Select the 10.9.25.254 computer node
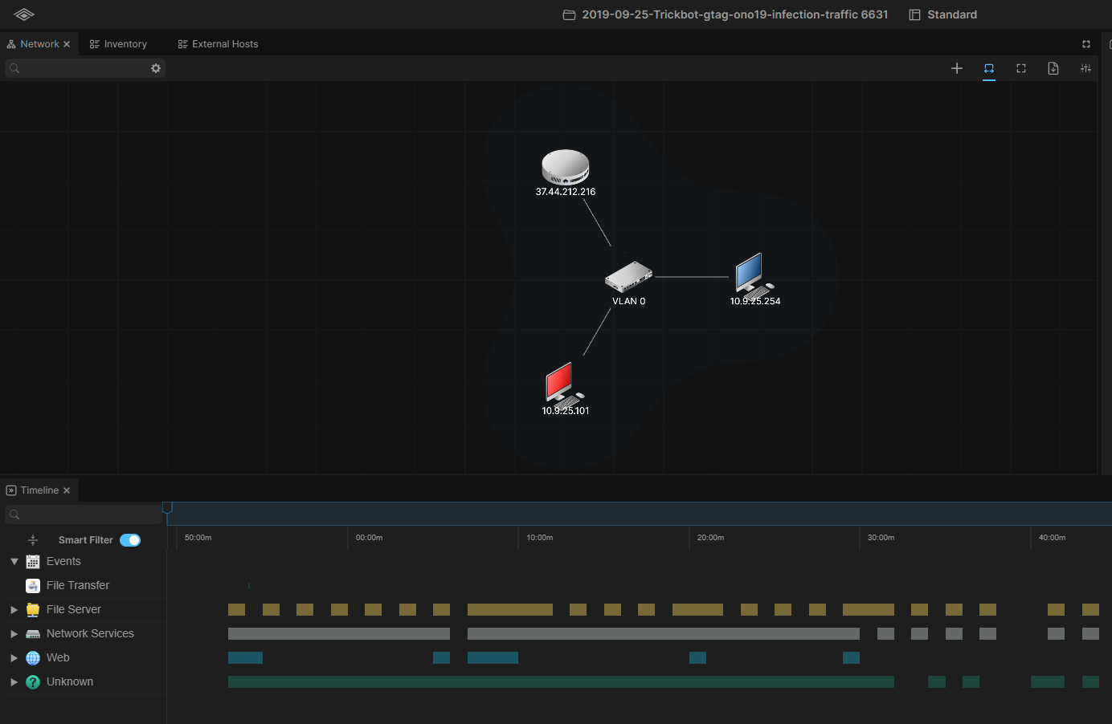Image resolution: width=1112 pixels, height=724 pixels. click(x=754, y=275)
